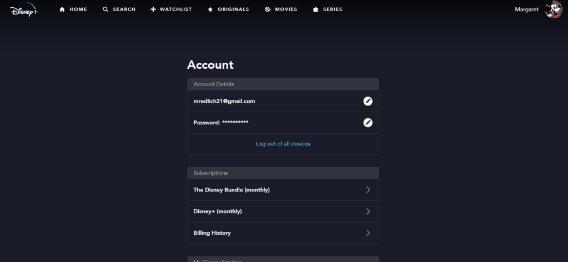The height and width of the screenshot is (262, 568).
Task: Open Billing History chevron arrow
Action: click(x=368, y=233)
